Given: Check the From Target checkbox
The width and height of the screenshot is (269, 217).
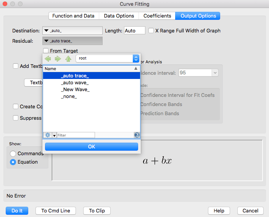Looking at the screenshot, I should click(x=46, y=51).
